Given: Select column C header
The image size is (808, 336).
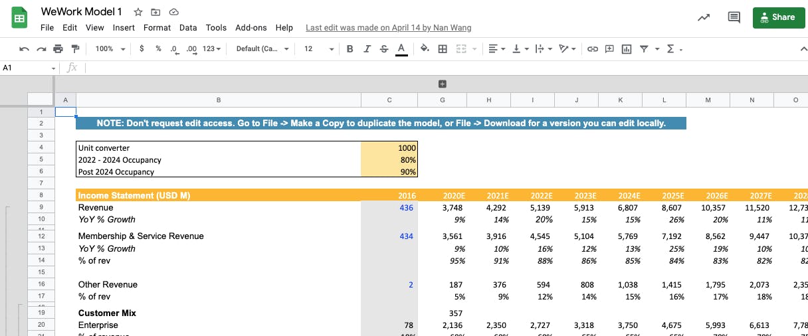Looking at the screenshot, I should click(x=389, y=100).
